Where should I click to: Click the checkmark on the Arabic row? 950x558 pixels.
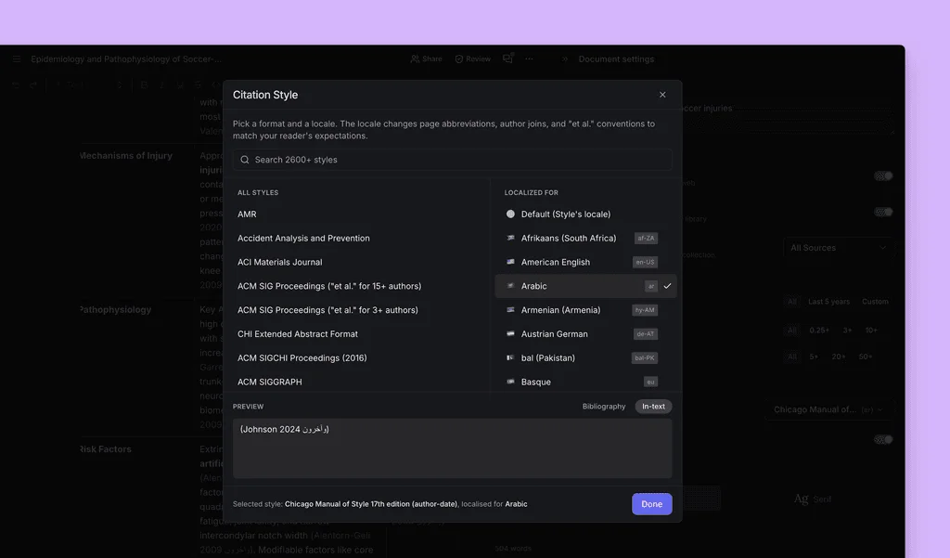(x=667, y=286)
